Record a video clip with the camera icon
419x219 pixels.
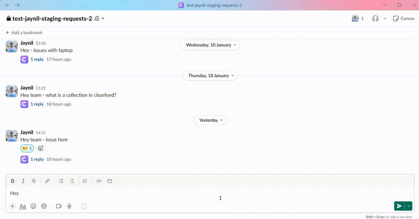click(58, 206)
